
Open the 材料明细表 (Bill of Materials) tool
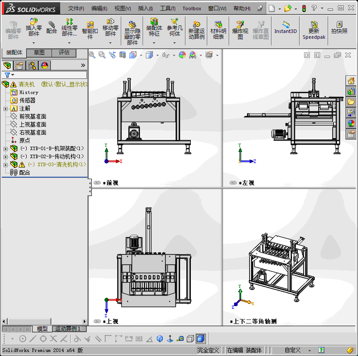click(x=218, y=30)
